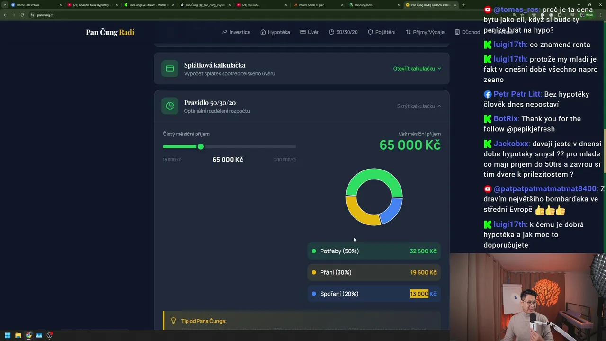Open the Hypotéka navigation item

point(275,32)
